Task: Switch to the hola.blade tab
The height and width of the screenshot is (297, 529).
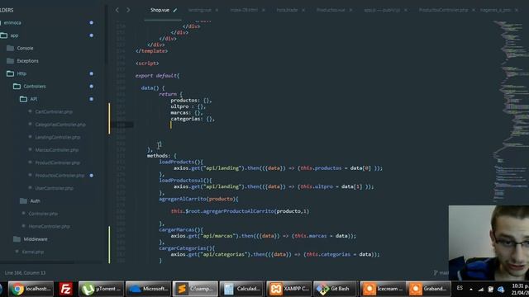Action: (287, 10)
